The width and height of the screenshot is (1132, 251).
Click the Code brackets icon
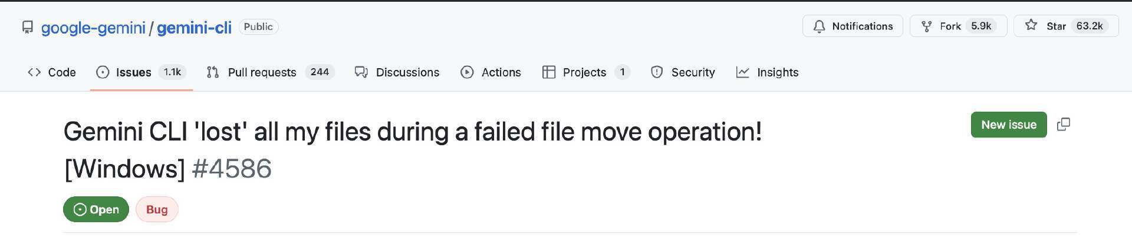34,72
